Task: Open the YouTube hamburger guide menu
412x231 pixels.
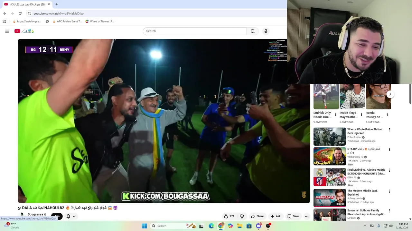Action: [x=7, y=31]
